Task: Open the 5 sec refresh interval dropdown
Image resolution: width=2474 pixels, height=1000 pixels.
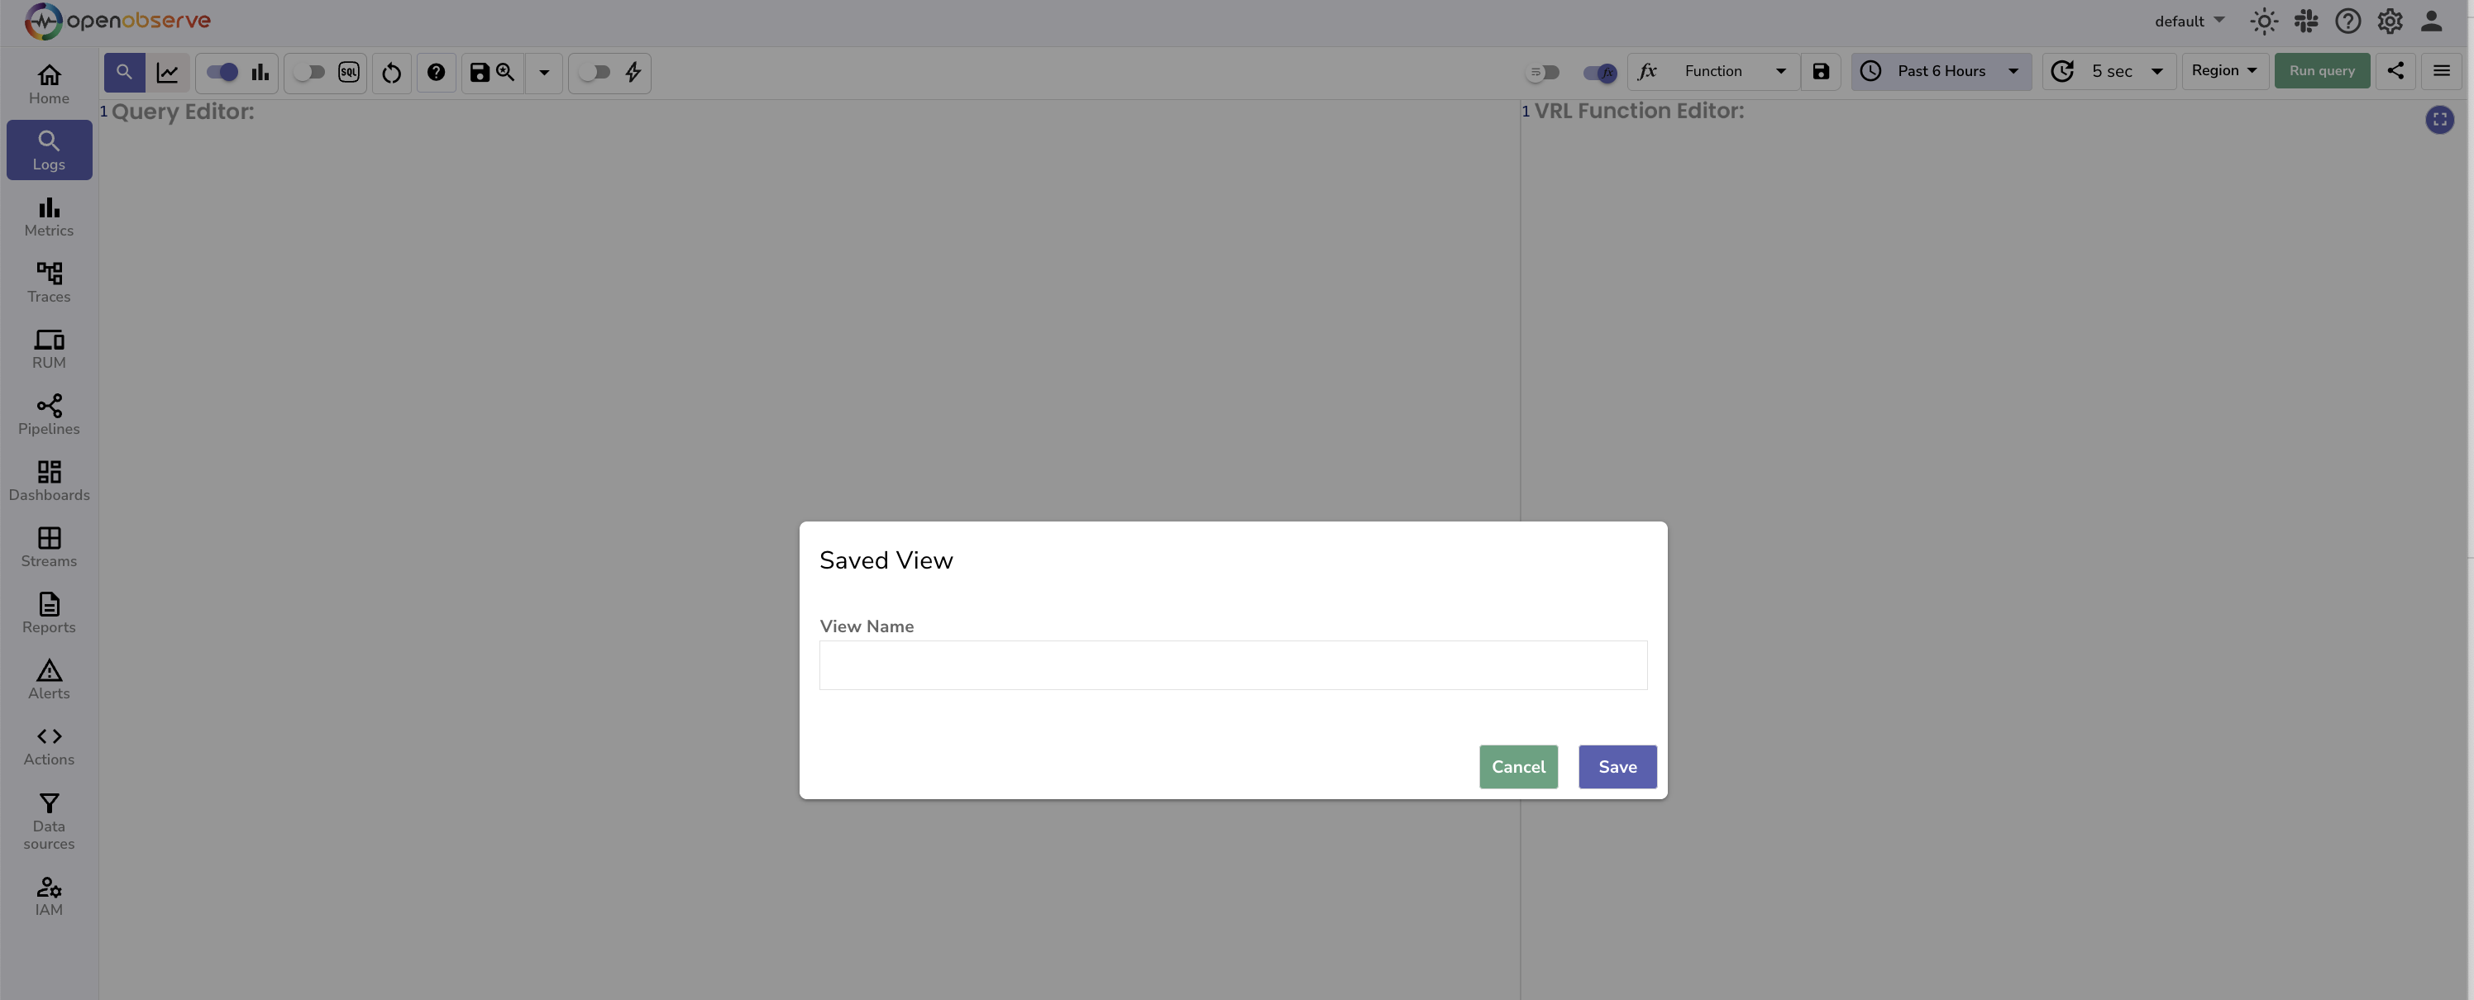Action: point(2109,71)
